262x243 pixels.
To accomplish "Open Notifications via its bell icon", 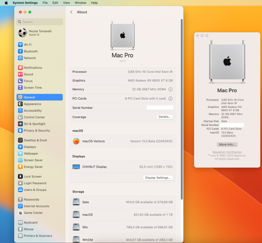I will [20, 68].
